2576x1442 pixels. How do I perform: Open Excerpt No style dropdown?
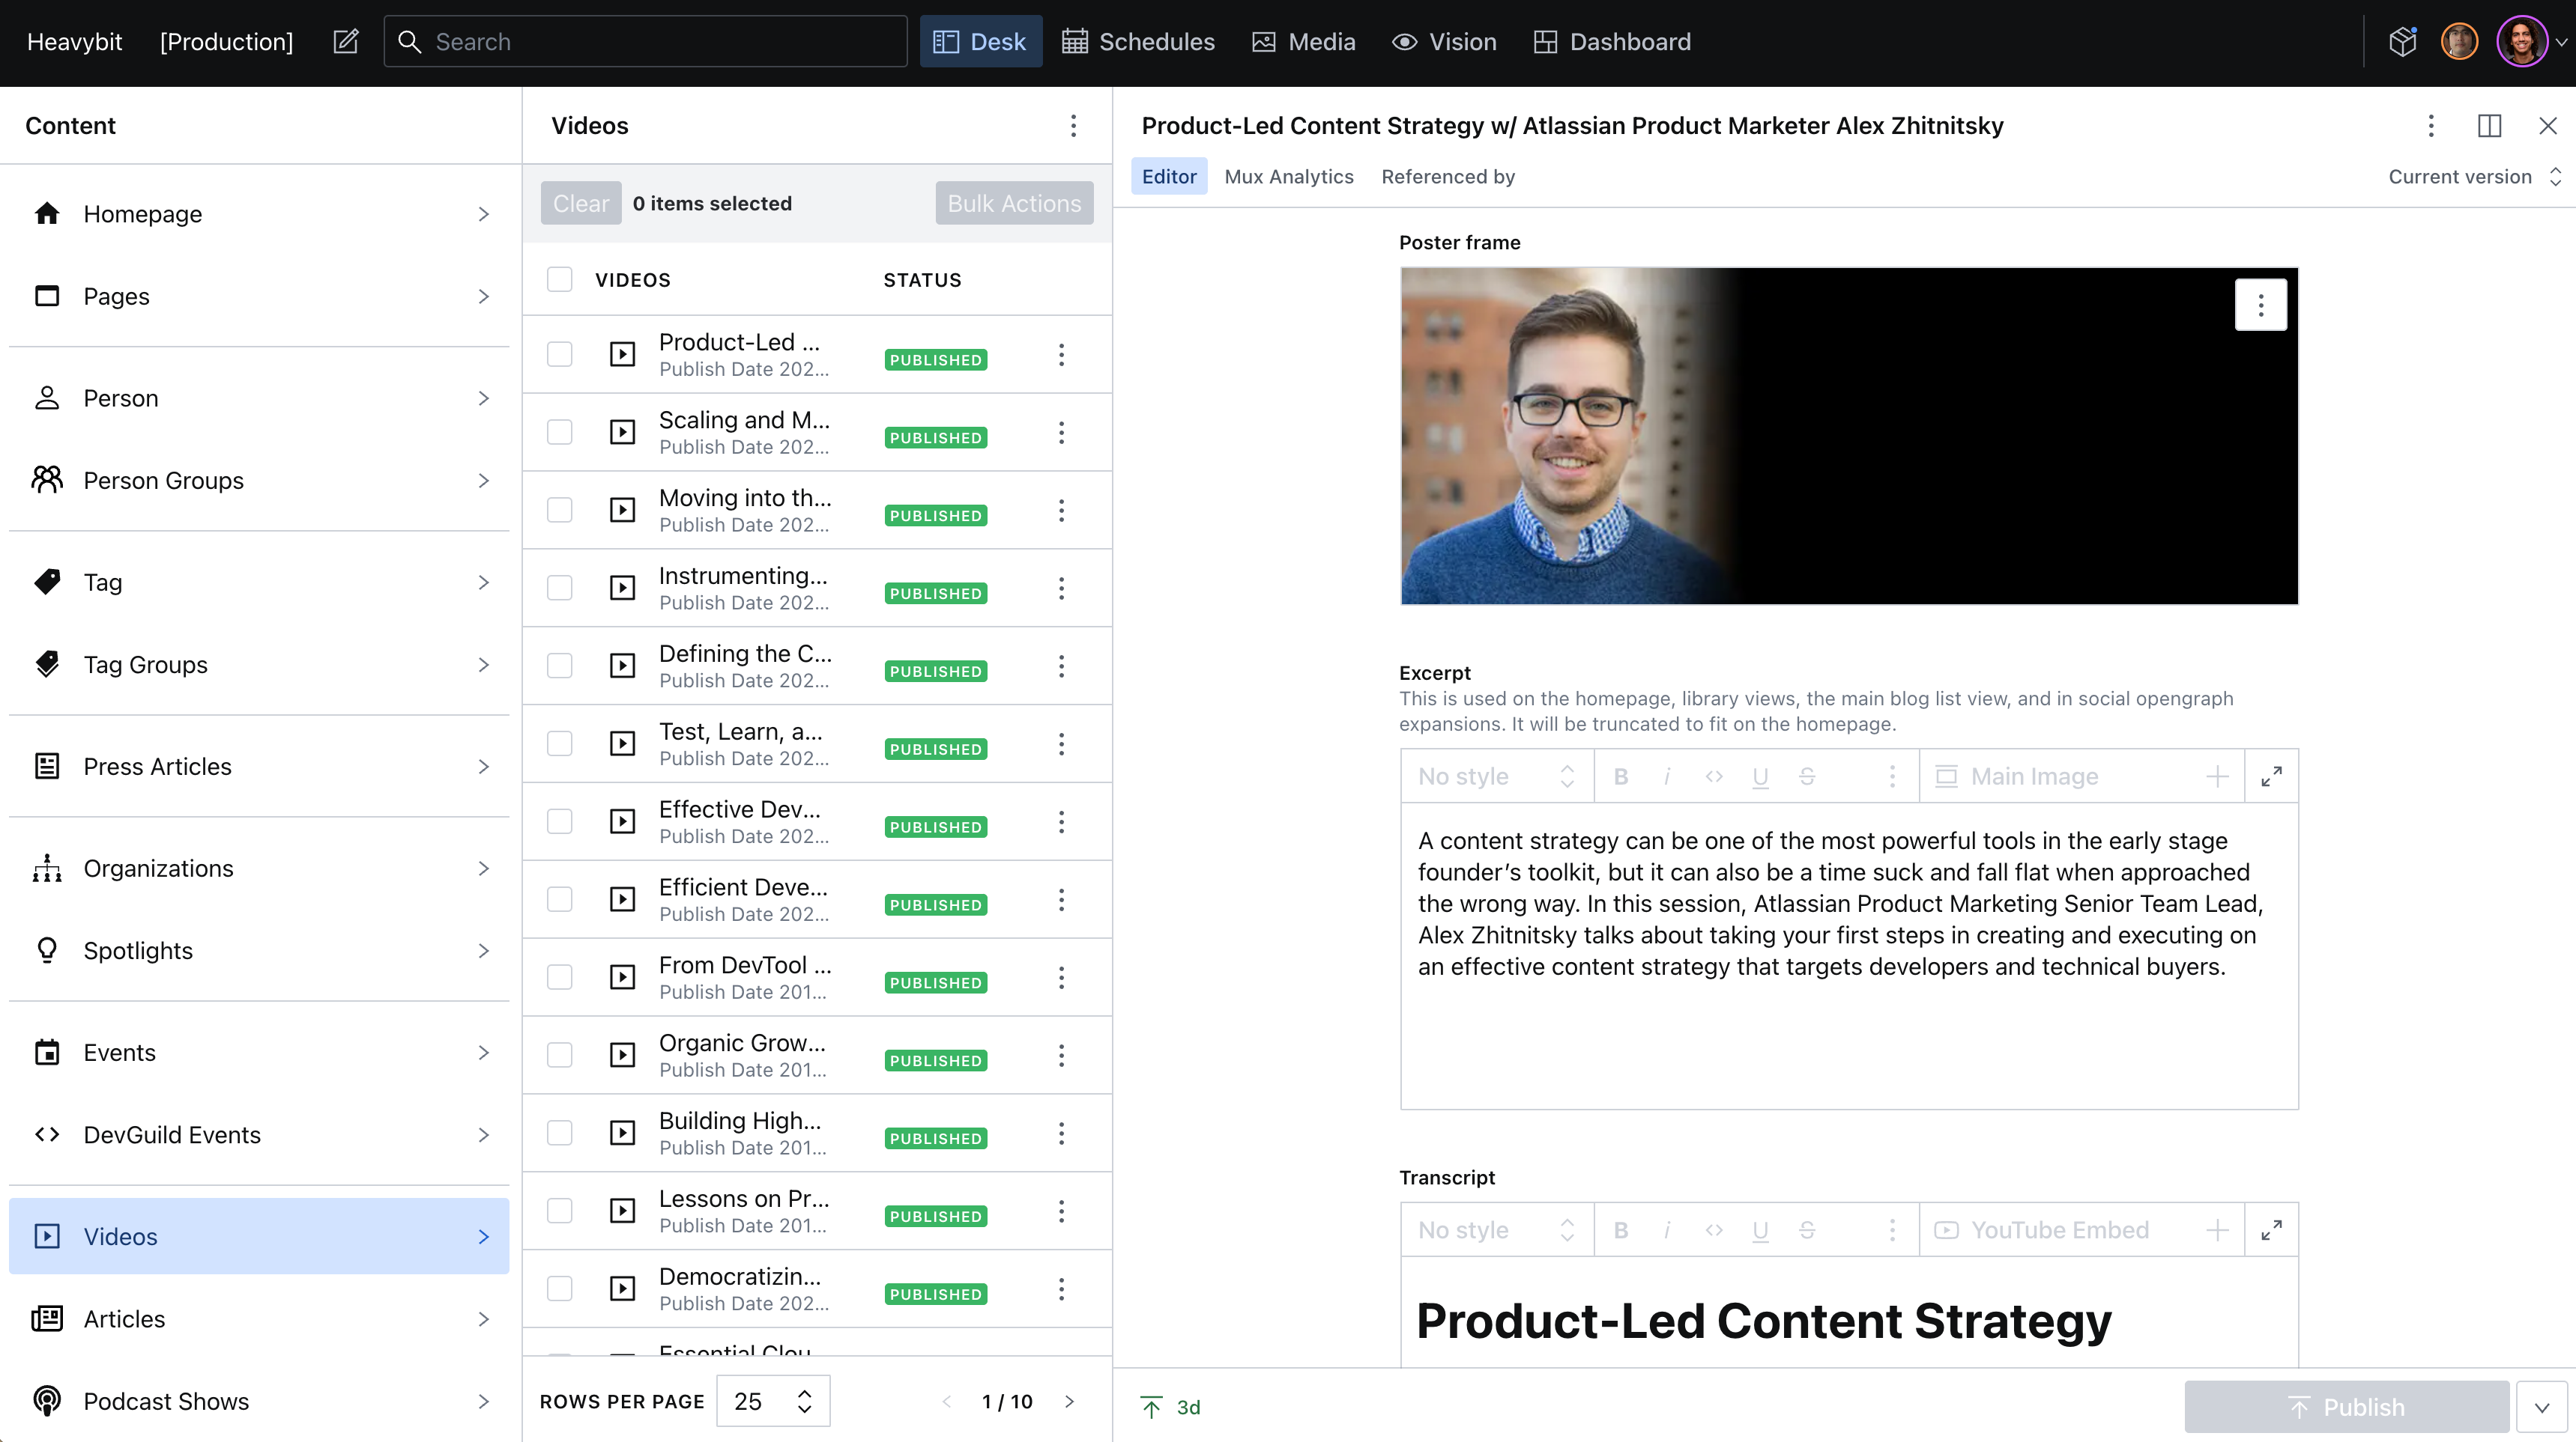click(1495, 776)
